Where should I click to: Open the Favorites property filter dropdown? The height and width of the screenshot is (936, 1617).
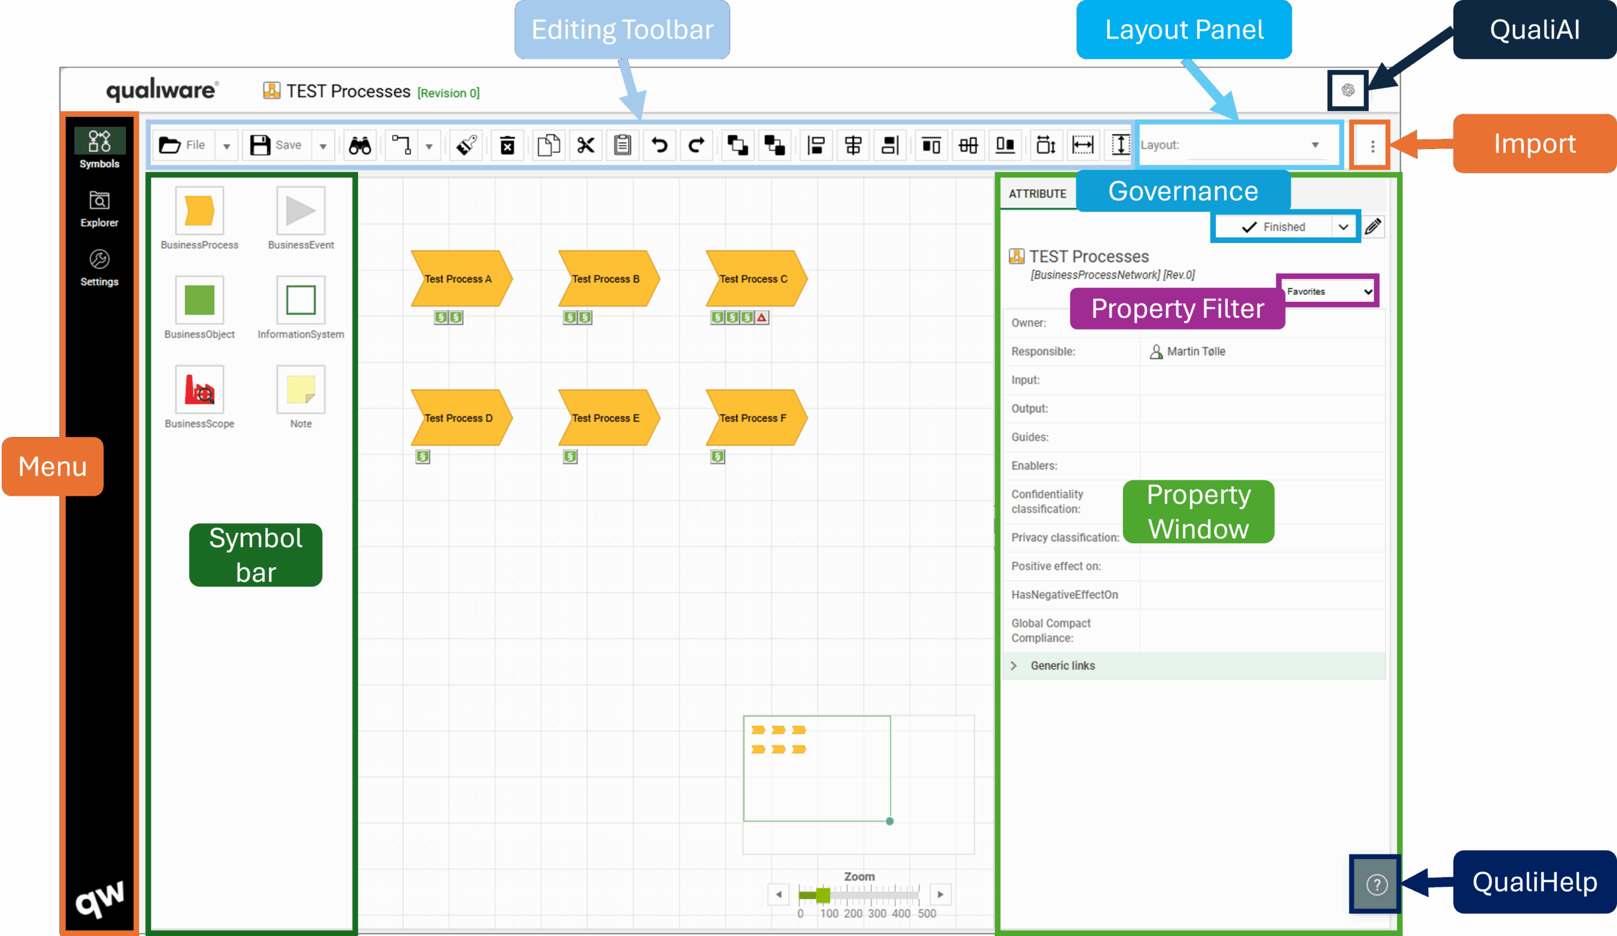point(1328,292)
